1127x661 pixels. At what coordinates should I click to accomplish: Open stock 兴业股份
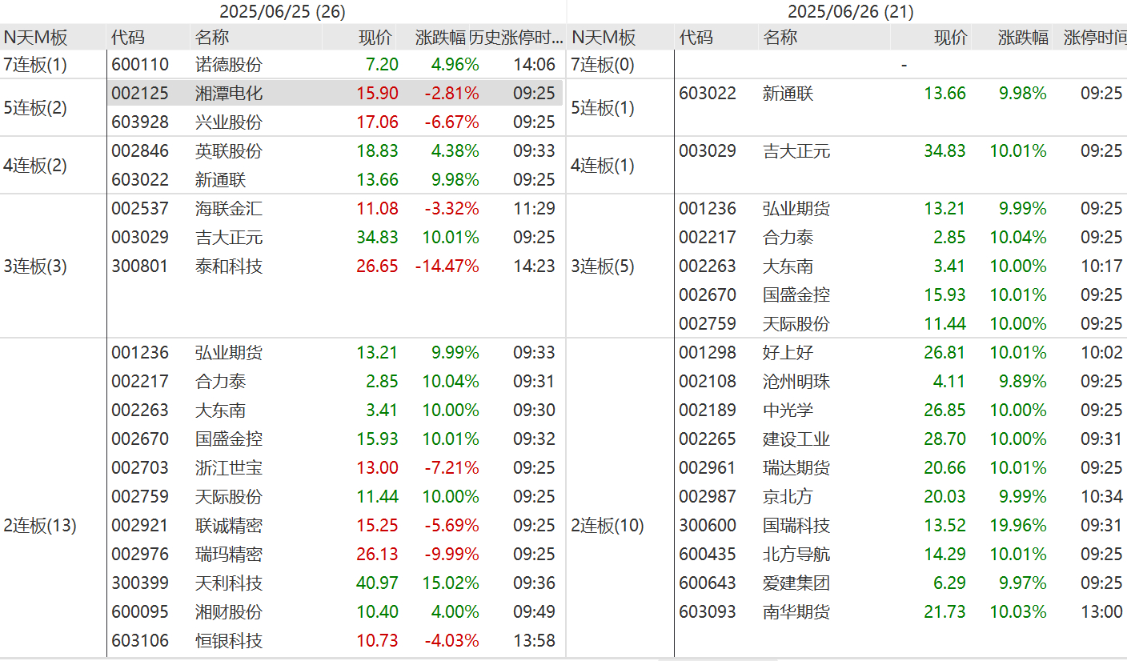click(x=229, y=122)
